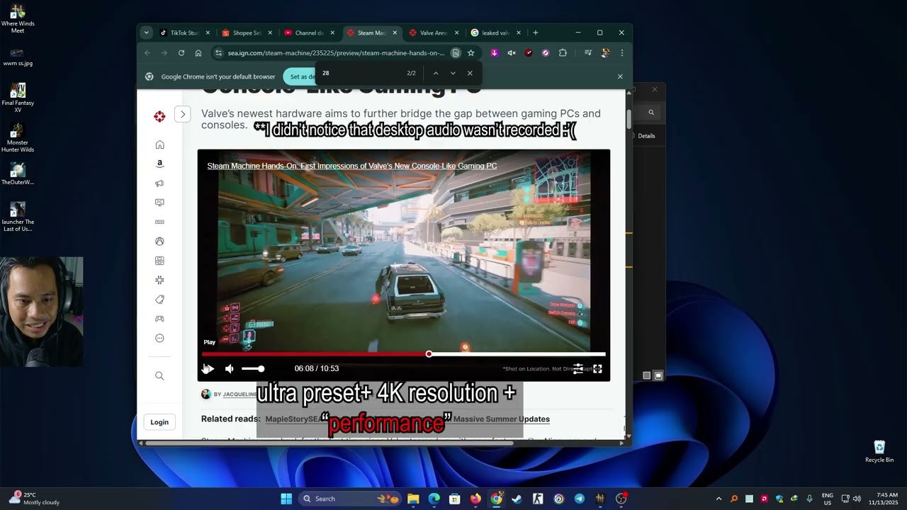This screenshot has height=510, width=907.
Task: Open the purple download extension icon
Action: [494, 52]
